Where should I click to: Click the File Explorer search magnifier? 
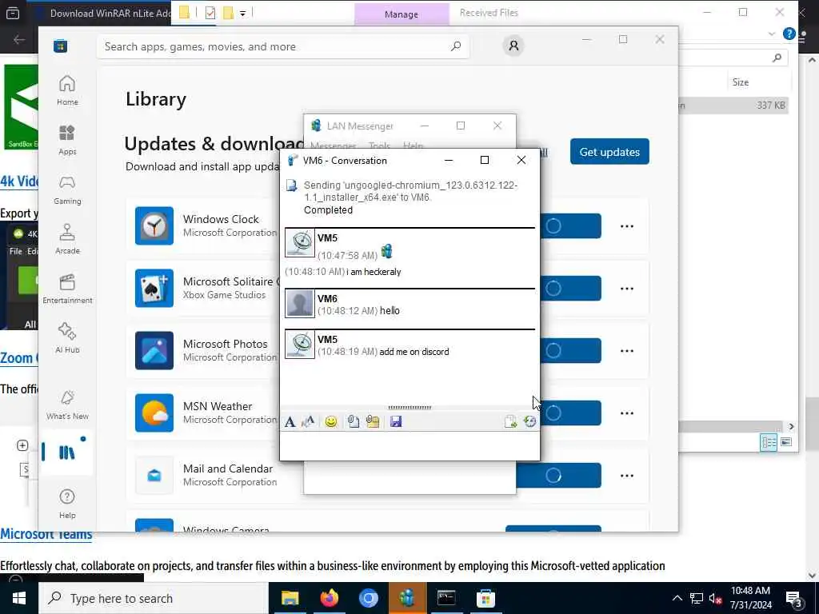[x=777, y=58]
